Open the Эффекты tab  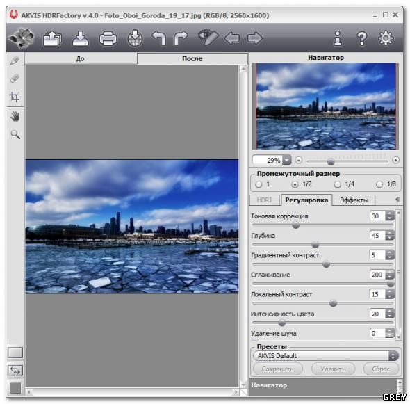[354, 200]
